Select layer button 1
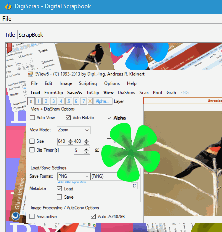 pyautogui.click(x=38, y=101)
